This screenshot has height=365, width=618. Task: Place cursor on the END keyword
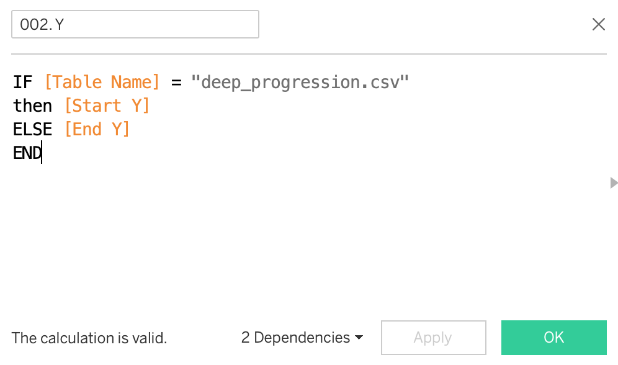point(27,153)
